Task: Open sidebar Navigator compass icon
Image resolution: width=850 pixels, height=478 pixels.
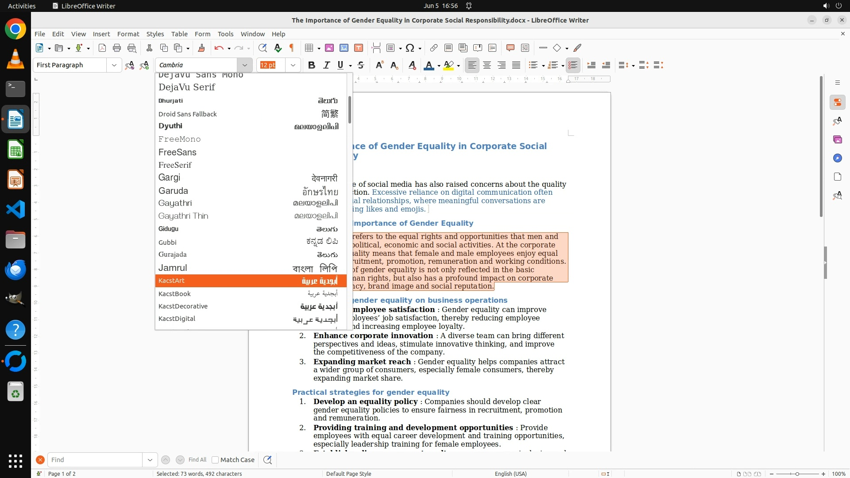Action: click(837, 158)
